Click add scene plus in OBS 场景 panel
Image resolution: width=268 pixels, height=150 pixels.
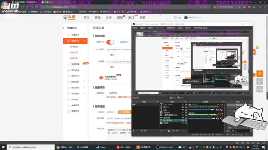tap(134, 131)
